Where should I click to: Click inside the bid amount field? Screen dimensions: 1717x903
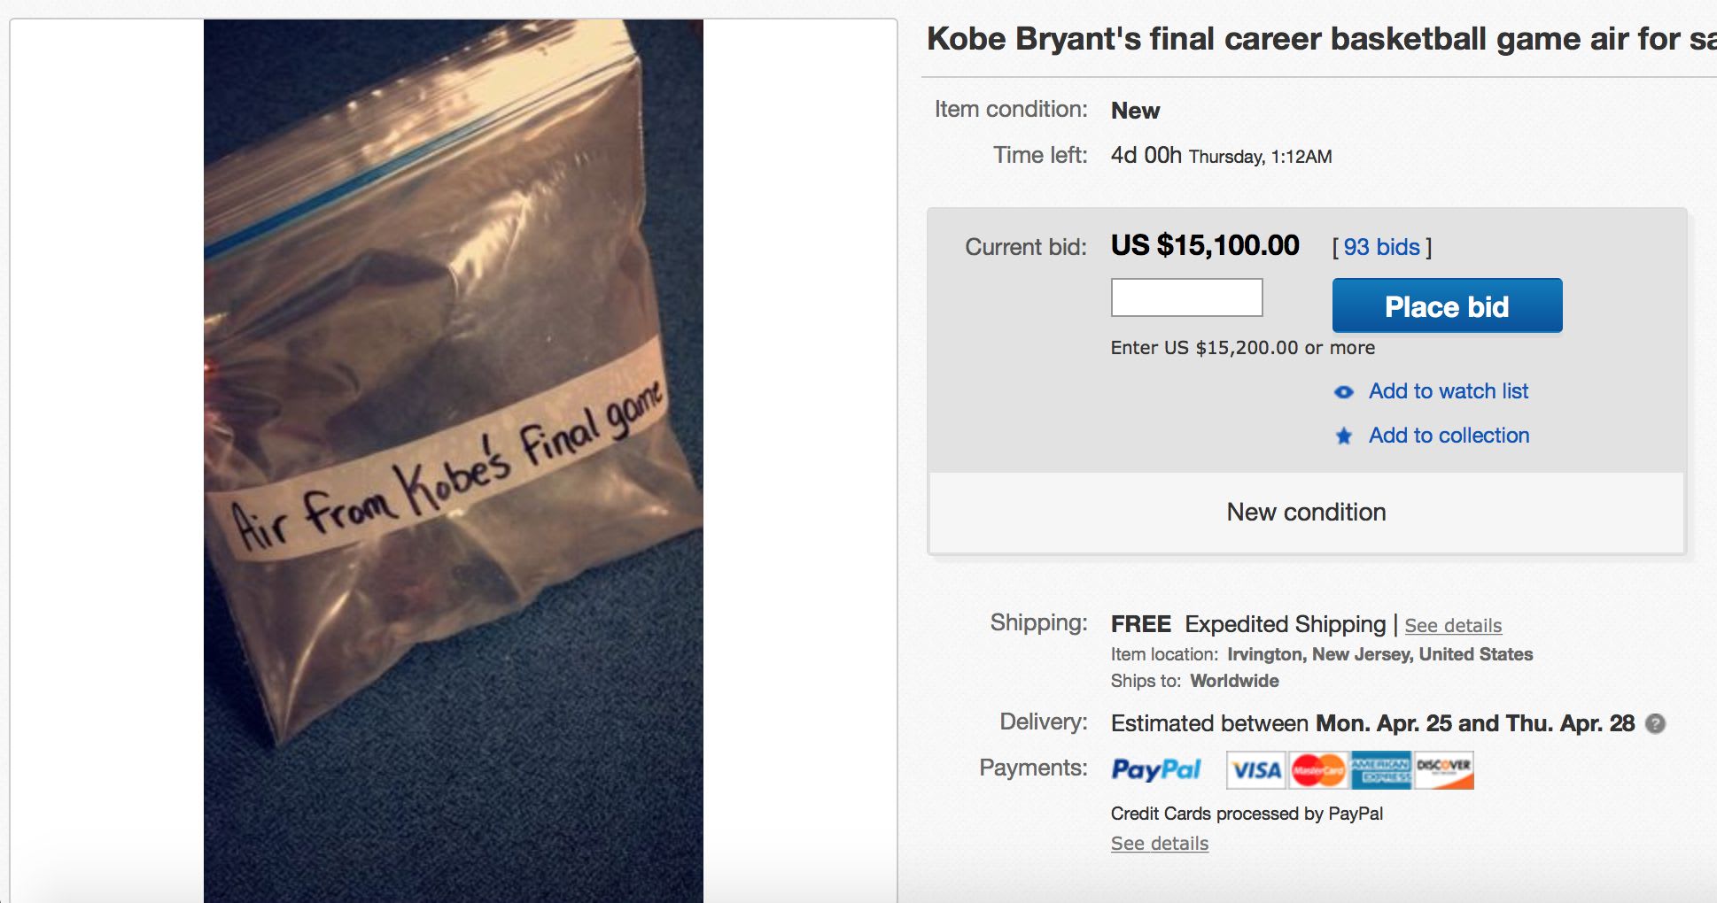1186,297
